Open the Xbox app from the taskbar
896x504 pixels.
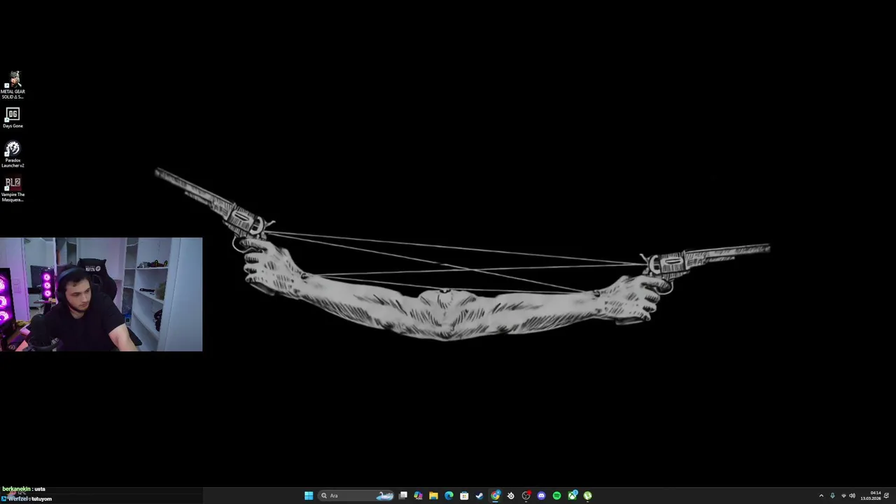[573, 496]
